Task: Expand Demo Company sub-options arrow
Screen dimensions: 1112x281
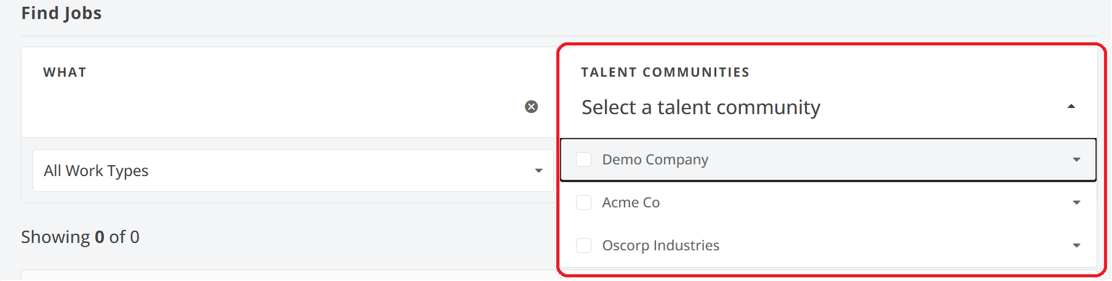Action: (x=1076, y=160)
